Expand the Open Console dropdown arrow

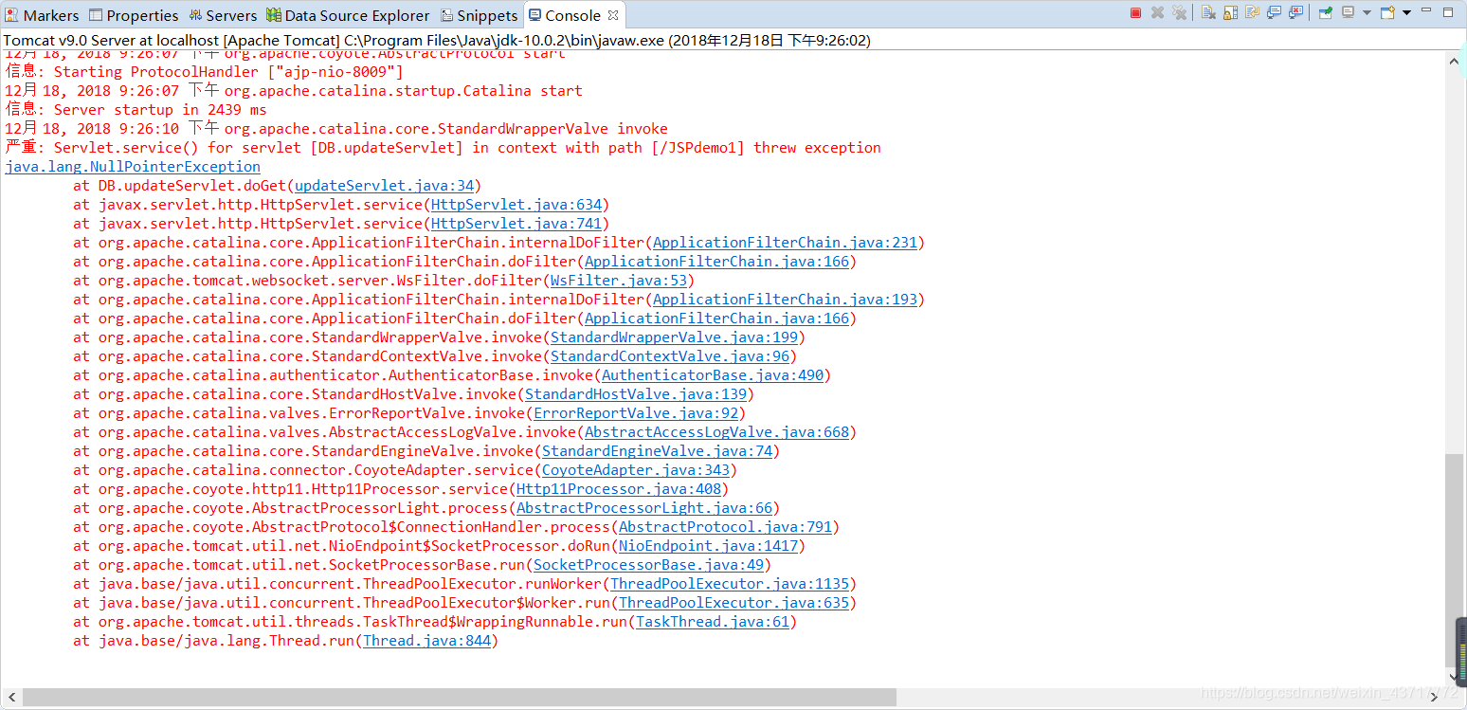1406,12
